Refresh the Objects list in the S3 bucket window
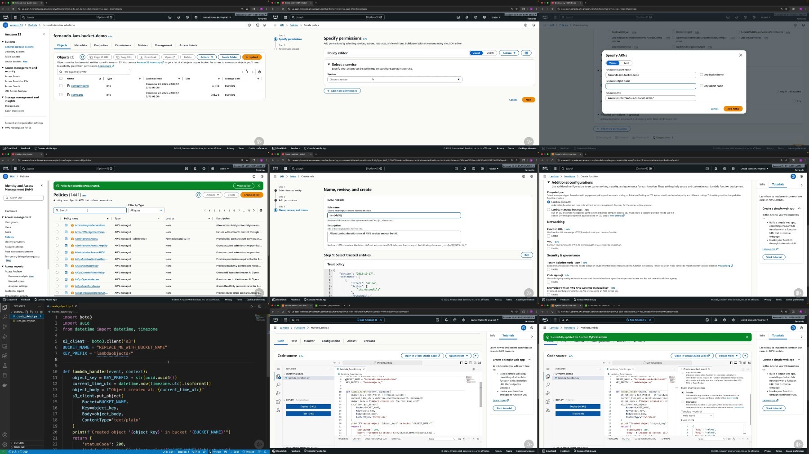 (x=82, y=57)
